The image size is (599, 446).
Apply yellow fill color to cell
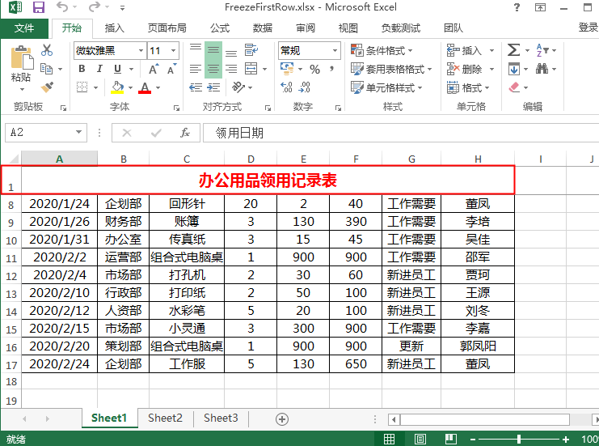pos(118,87)
